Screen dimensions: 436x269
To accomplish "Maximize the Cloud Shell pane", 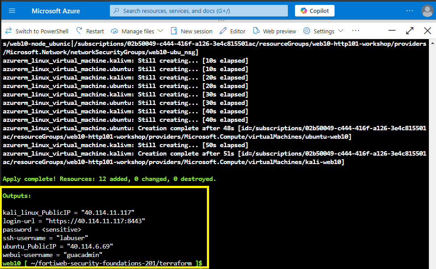I will point(410,31).
